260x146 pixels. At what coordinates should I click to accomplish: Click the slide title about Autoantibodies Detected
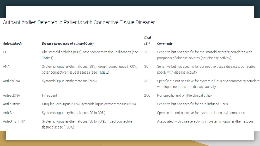[79, 22]
